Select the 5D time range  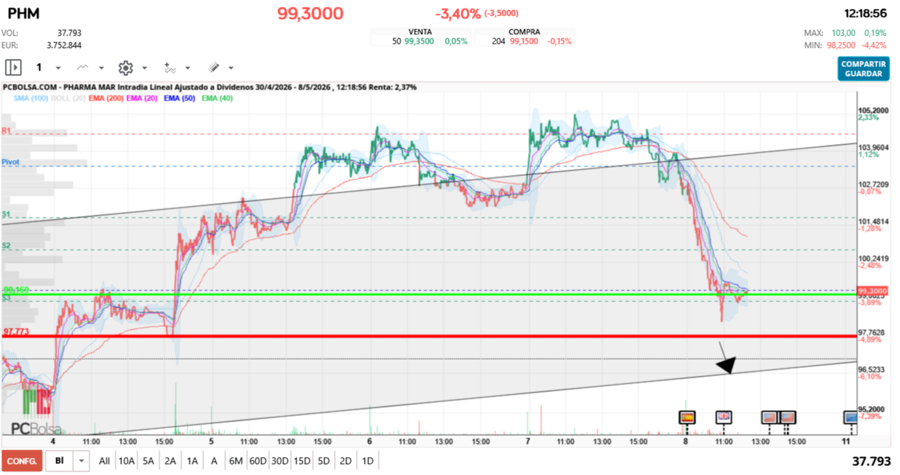[x=324, y=461]
